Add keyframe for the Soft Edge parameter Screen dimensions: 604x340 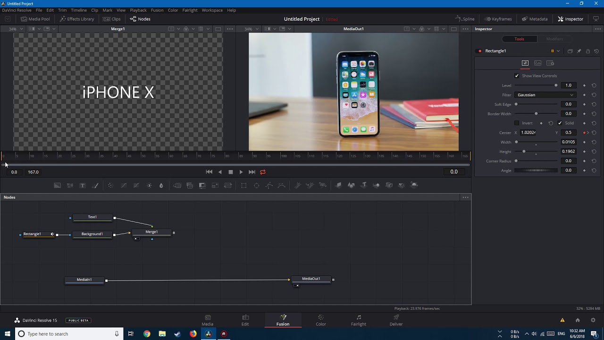click(584, 104)
